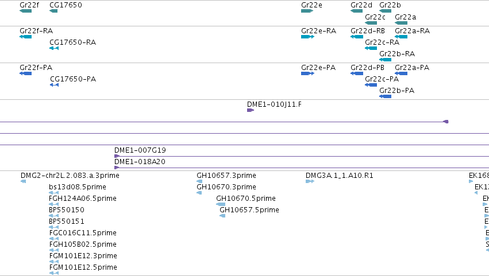This screenshot has height=276, width=489.
Task: Select the GH10670.3prime EST feature
Action: (x=199, y=193)
